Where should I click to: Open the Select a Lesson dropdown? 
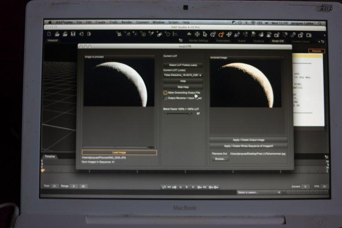coord(259,192)
